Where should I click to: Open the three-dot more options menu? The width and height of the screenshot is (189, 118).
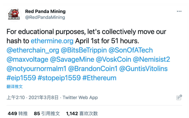tap(179, 11)
